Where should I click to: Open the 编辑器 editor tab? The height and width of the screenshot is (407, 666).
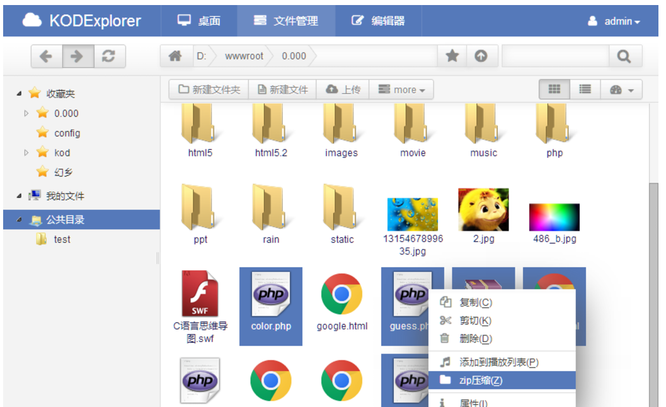tap(378, 20)
